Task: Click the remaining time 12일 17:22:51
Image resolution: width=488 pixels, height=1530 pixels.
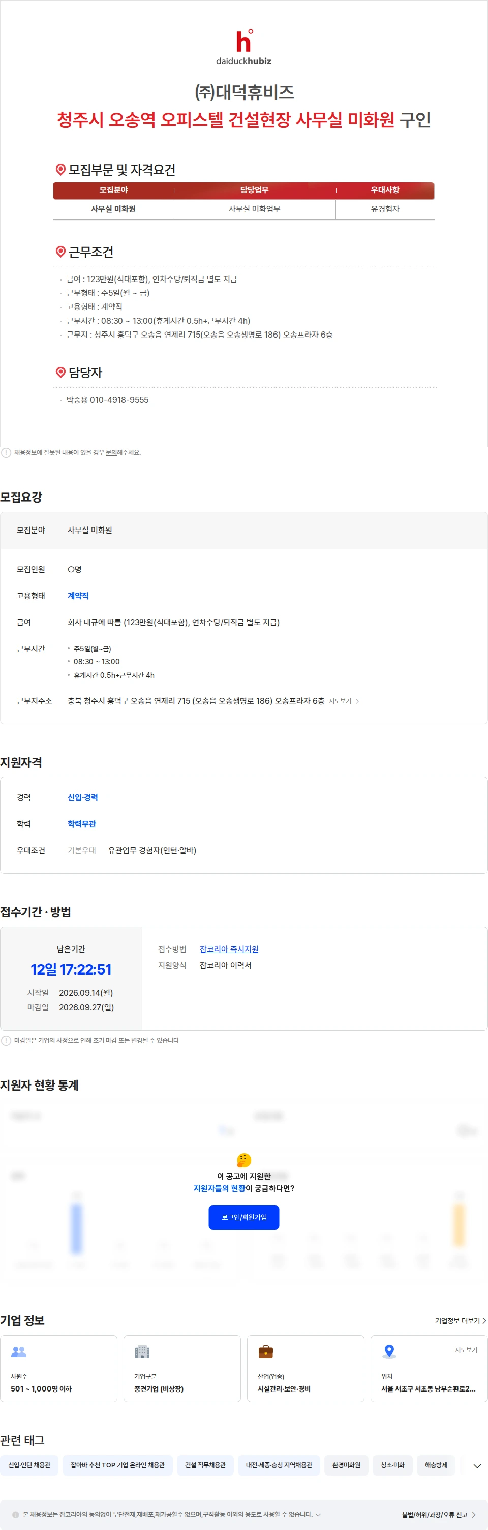Action: tap(71, 970)
